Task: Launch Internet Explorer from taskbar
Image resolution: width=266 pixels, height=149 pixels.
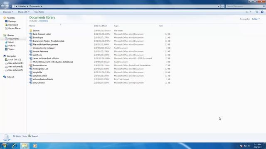Action: (x=15, y=146)
